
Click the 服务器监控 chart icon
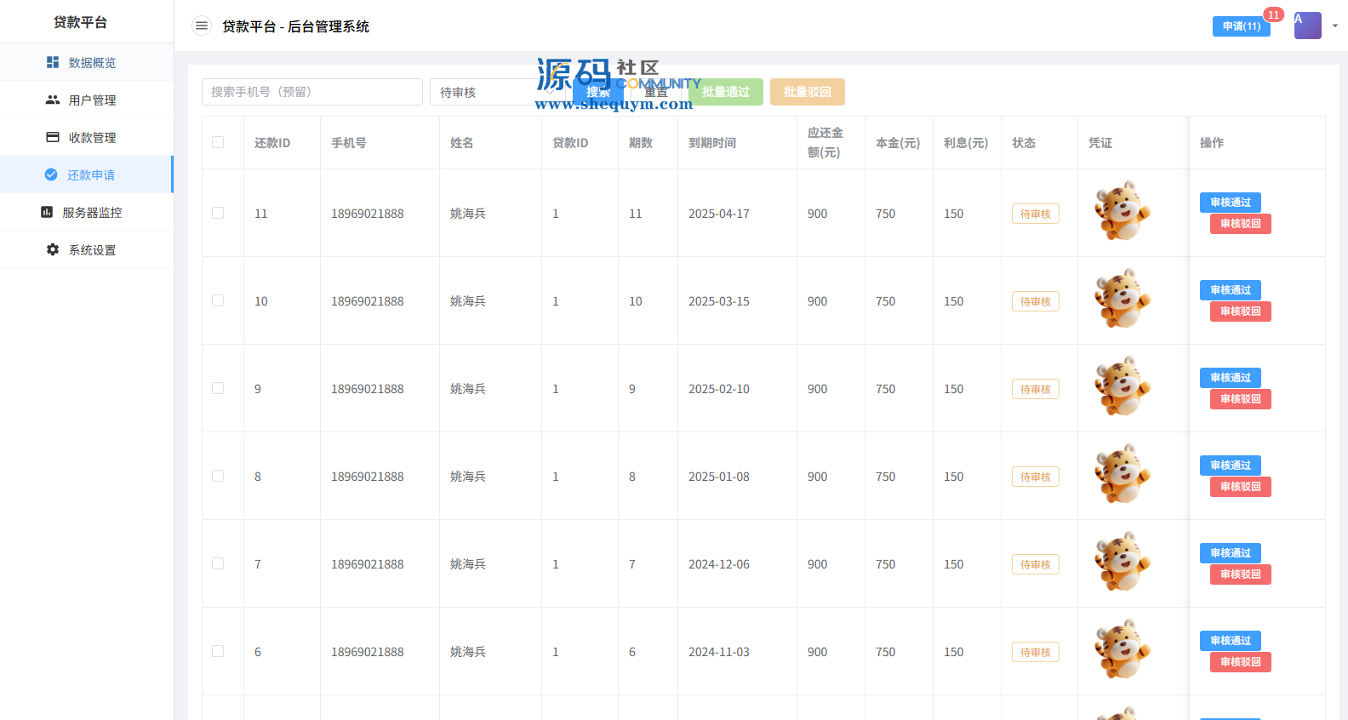[x=47, y=212]
